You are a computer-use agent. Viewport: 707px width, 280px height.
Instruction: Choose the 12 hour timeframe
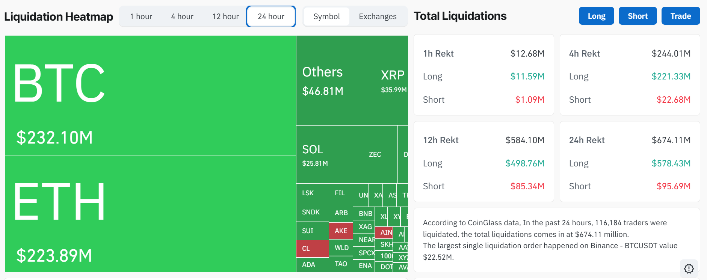pyautogui.click(x=225, y=16)
